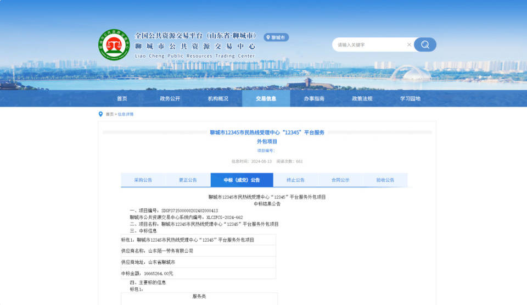Open the 机构概况 navigation item

(218, 98)
